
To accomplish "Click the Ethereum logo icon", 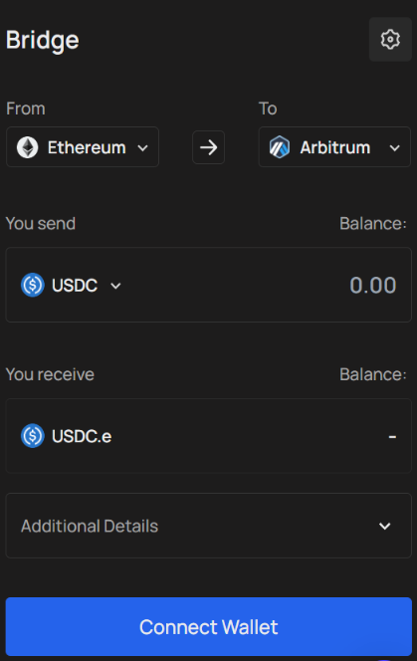I will 28,147.
